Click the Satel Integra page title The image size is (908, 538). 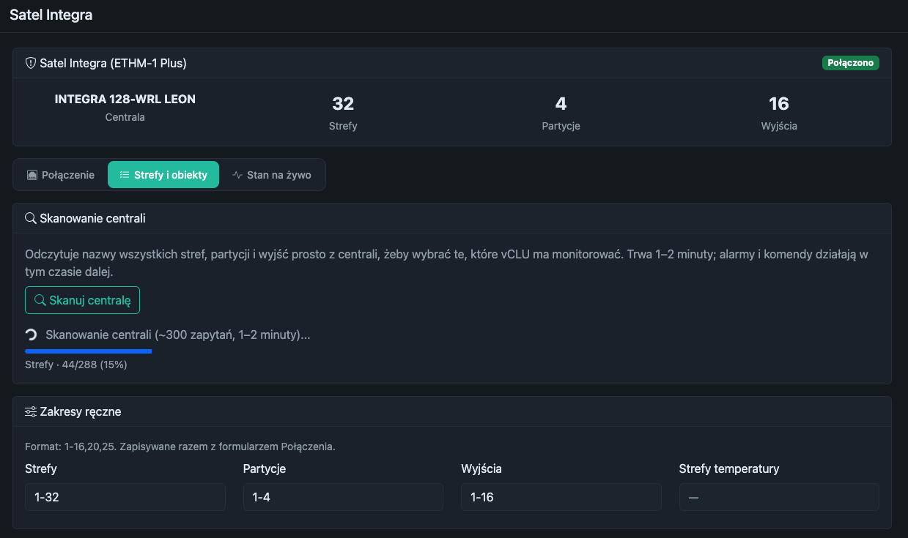51,15
